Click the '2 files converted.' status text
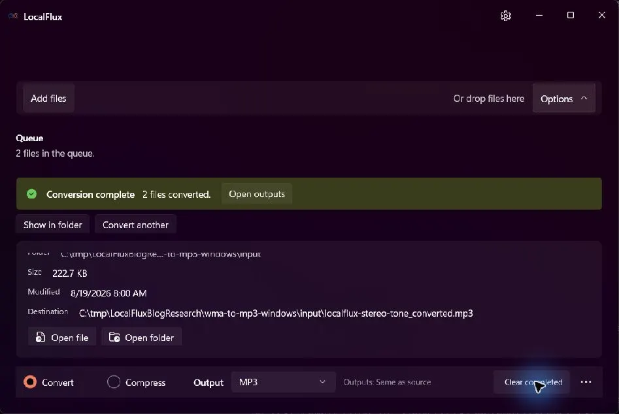The image size is (619, 414). (x=176, y=195)
